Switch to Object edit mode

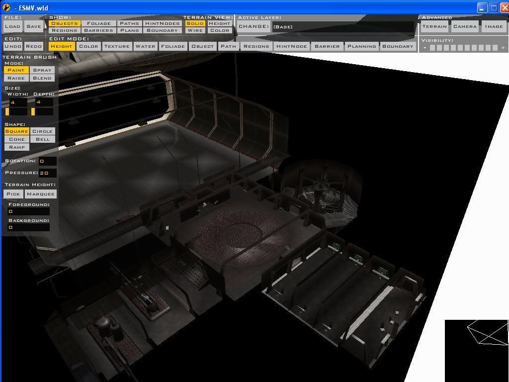click(203, 46)
